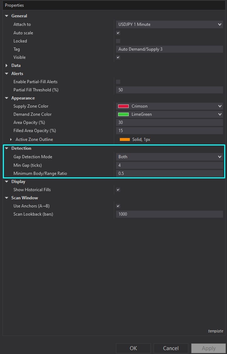Collapse the General section
Viewport: 227px width, 354px height.
(6, 16)
